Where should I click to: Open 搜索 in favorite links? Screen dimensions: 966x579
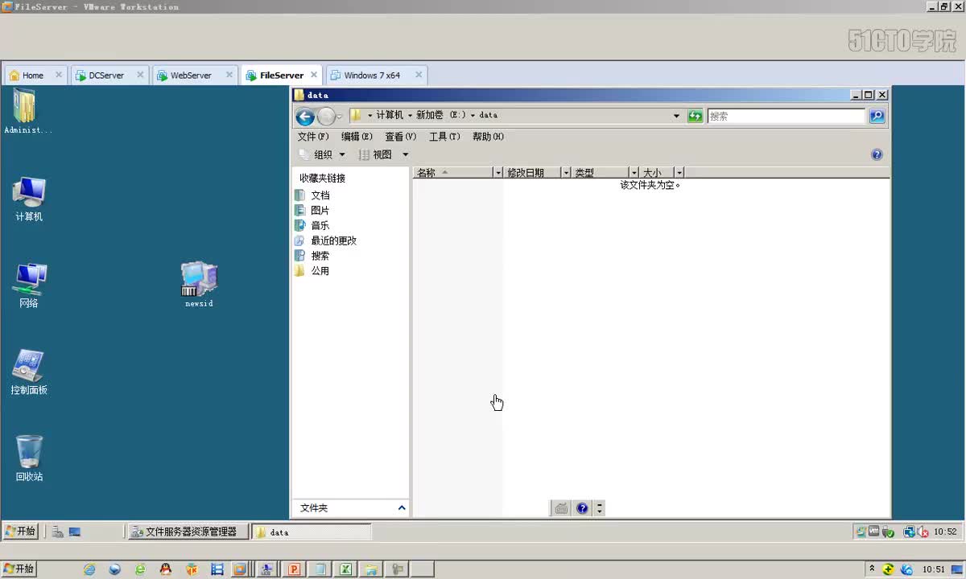click(x=312, y=256)
